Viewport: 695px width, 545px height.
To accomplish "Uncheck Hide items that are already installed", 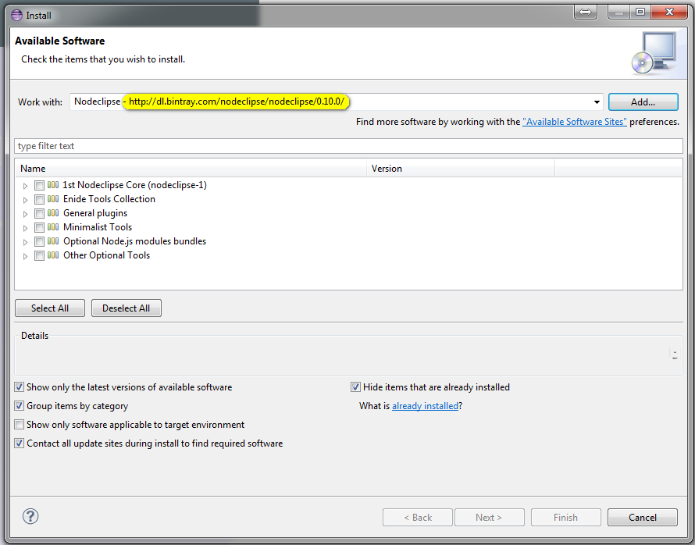I will click(x=356, y=387).
